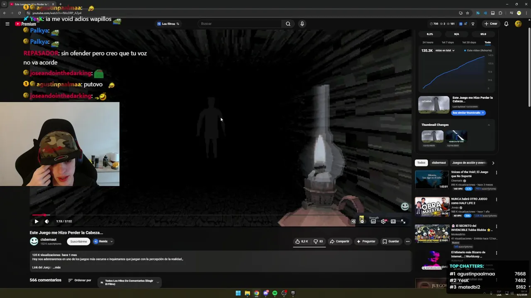Bookmark this page with star icon
Screen dimensions: 531x298
click(468, 13)
